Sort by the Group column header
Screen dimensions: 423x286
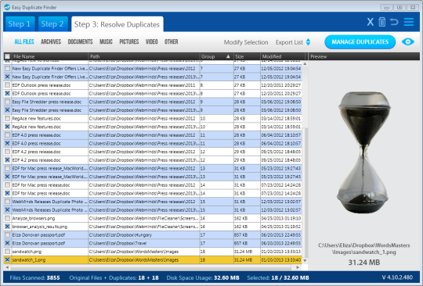click(216, 56)
